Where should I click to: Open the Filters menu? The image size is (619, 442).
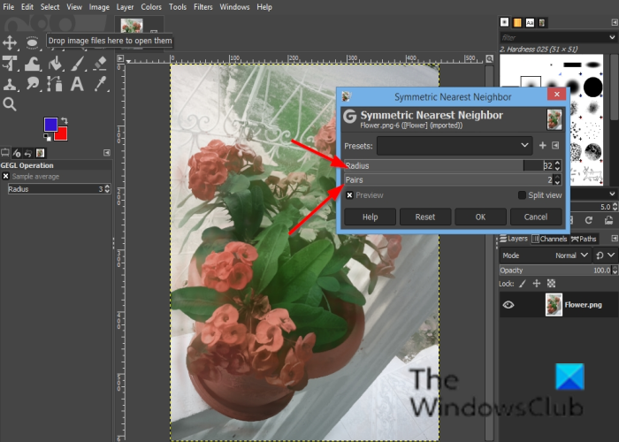[203, 6]
